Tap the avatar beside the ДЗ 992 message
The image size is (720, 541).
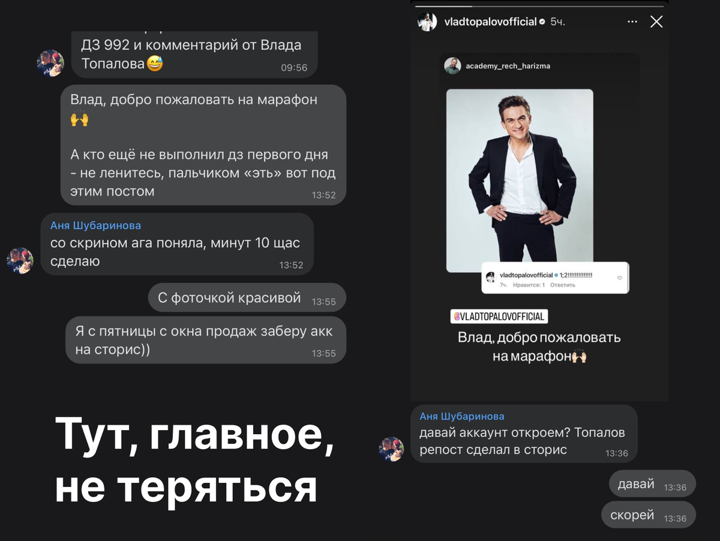(50, 63)
